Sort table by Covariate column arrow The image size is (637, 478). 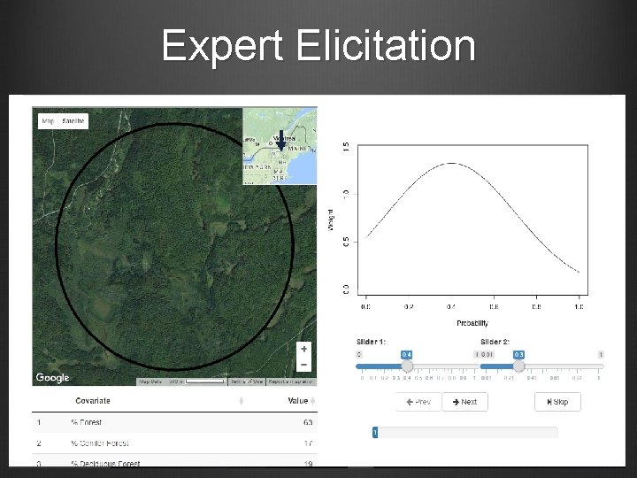click(242, 401)
